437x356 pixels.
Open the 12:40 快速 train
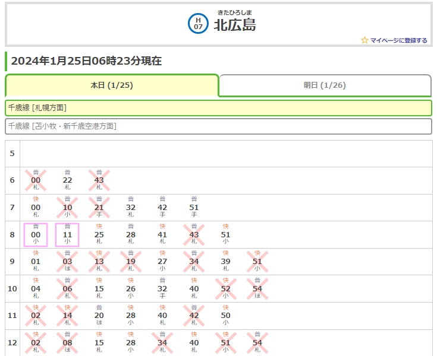tap(194, 342)
